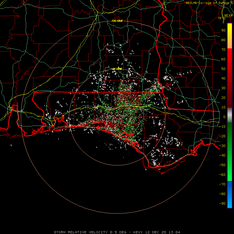Click the 90 value on the velocity scale
The height and width of the screenshot is (234, 234).
(x=223, y=30)
